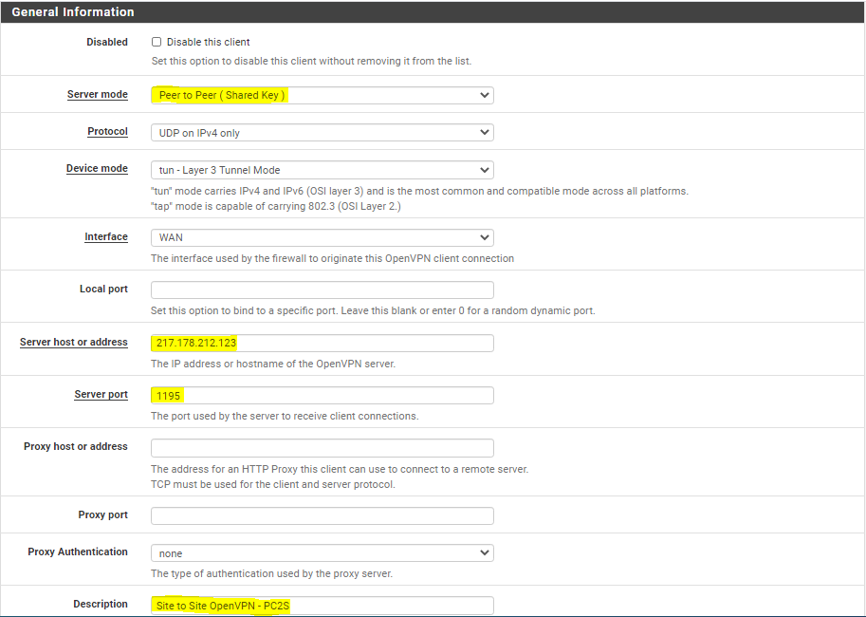
Task: Click the Description field with Site to Site text
Action: pyautogui.click(x=322, y=606)
